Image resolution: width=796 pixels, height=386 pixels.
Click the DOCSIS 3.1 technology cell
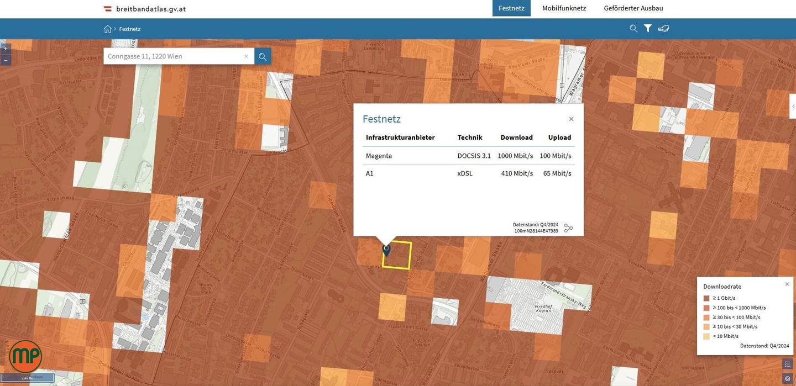click(x=474, y=156)
